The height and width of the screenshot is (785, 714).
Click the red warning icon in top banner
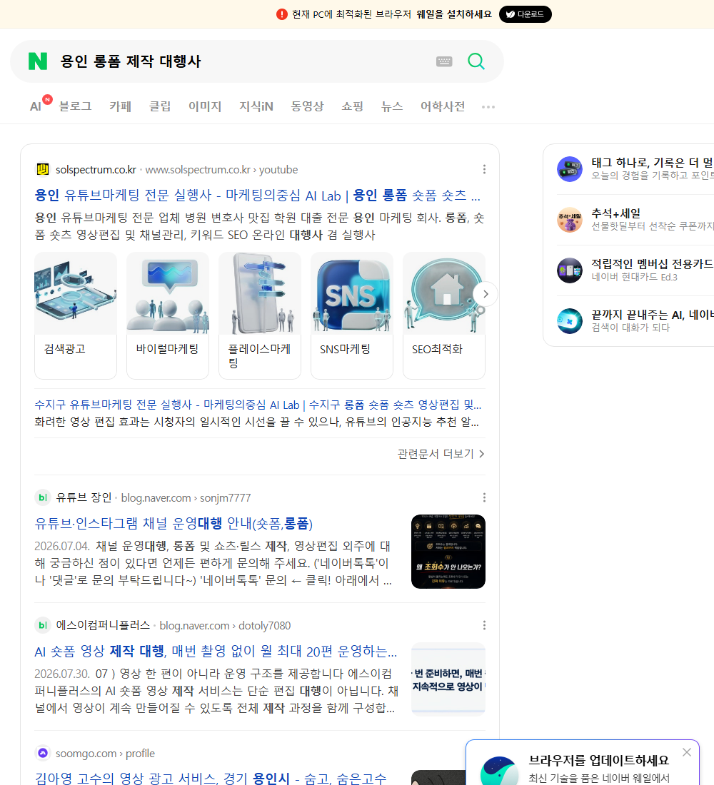pos(281,14)
